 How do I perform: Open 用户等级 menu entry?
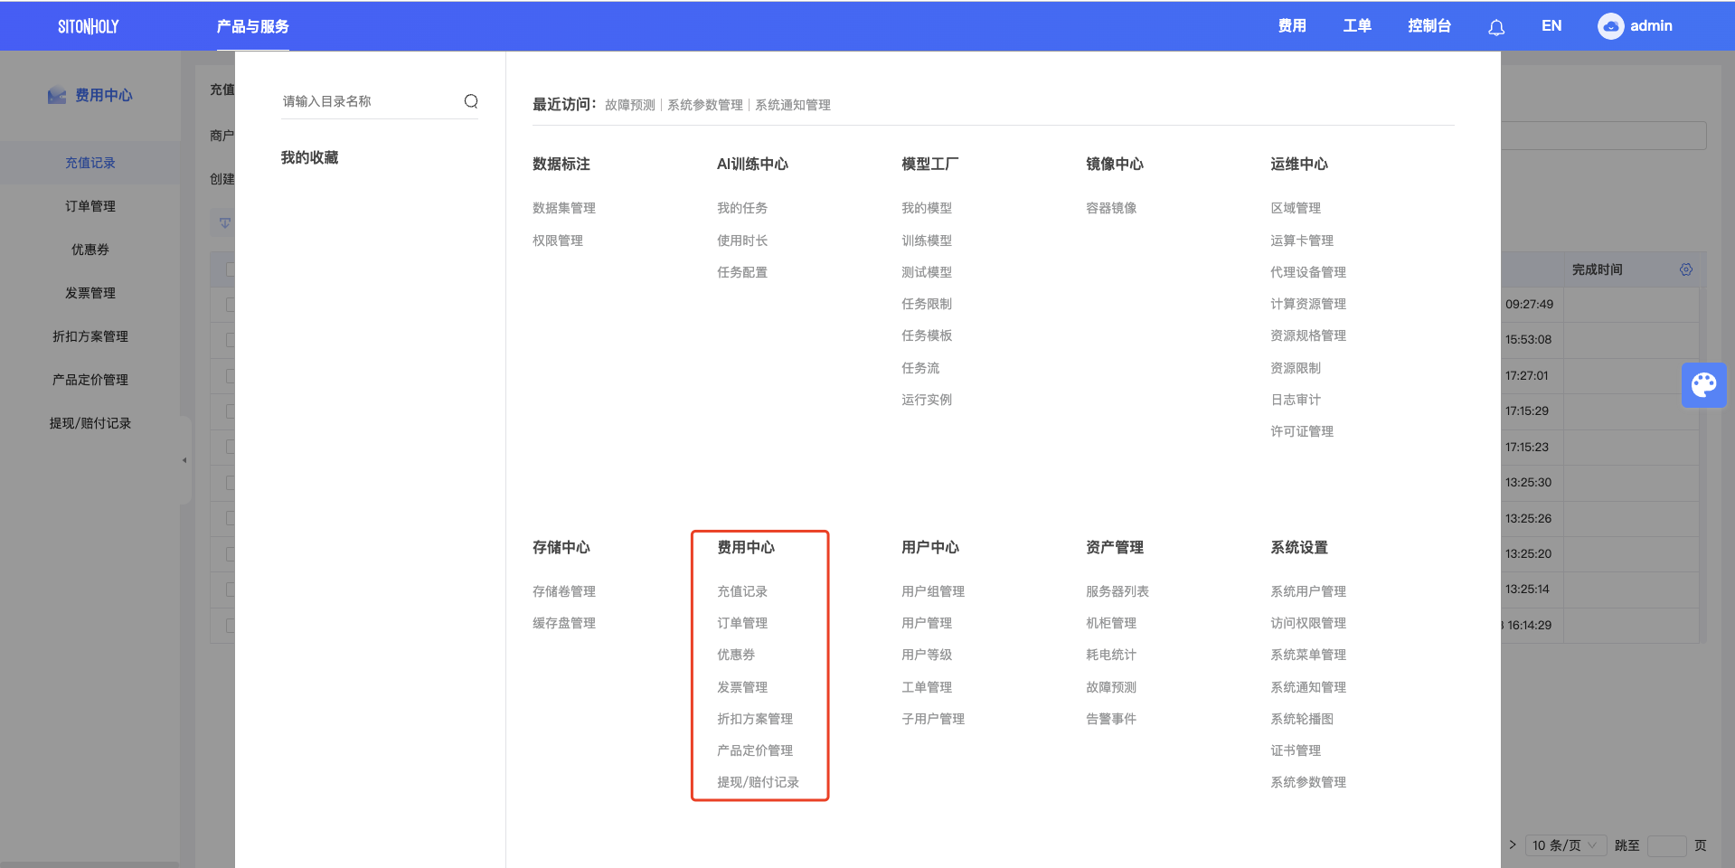pyautogui.click(x=927, y=655)
